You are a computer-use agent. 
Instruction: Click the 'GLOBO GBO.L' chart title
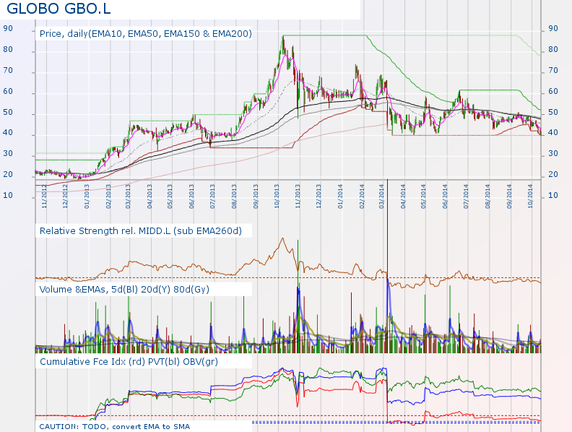point(58,8)
